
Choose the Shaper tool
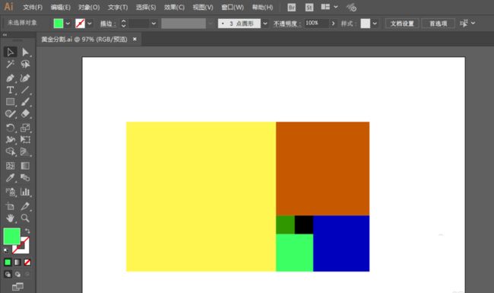pyautogui.click(x=10, y=114)
